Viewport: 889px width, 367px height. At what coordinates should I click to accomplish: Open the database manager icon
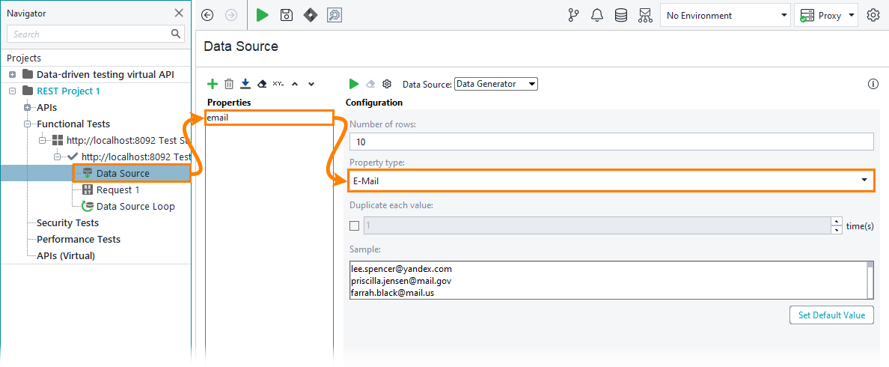pyautogui.click(x=621, y=15)
